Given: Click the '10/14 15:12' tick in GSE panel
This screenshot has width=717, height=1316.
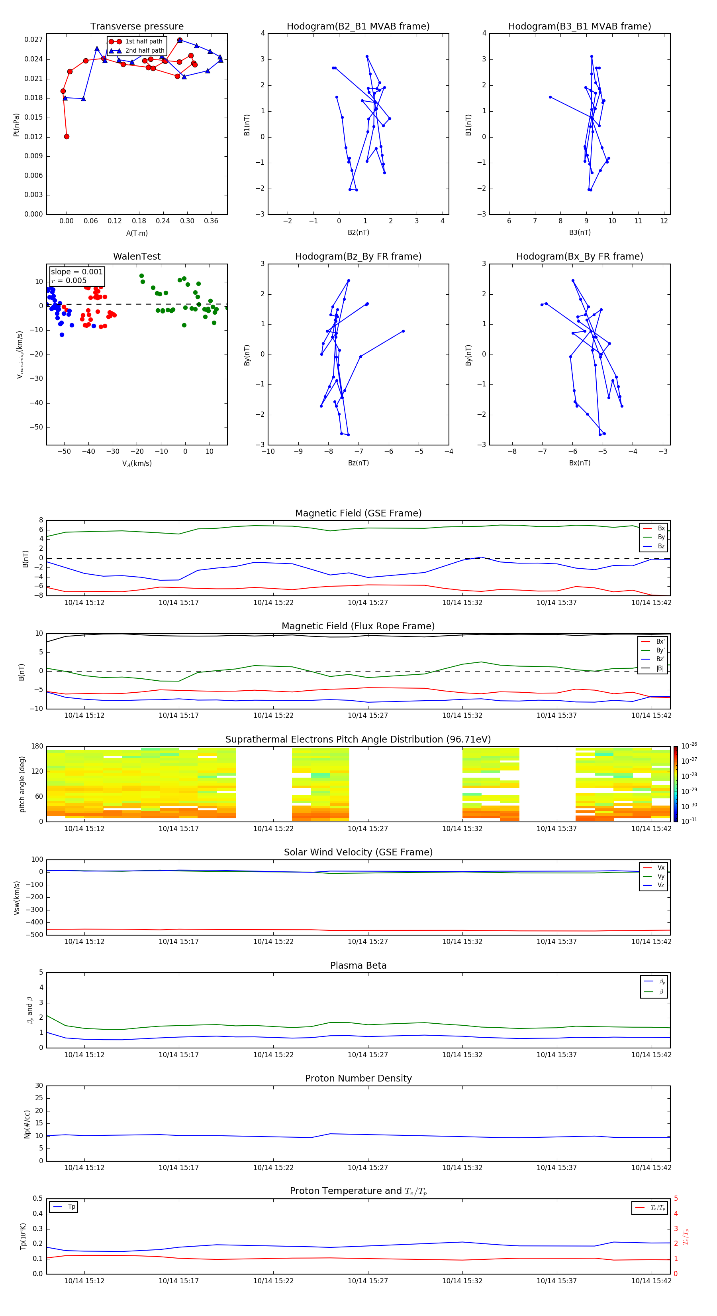Looking at the screenshot, I should tap(84, 603).
